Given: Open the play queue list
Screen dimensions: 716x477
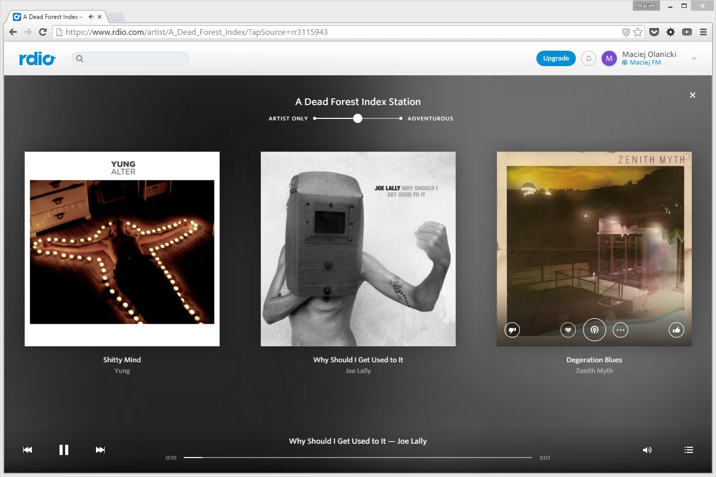Looking at the screenshot, I should (689, 450).
